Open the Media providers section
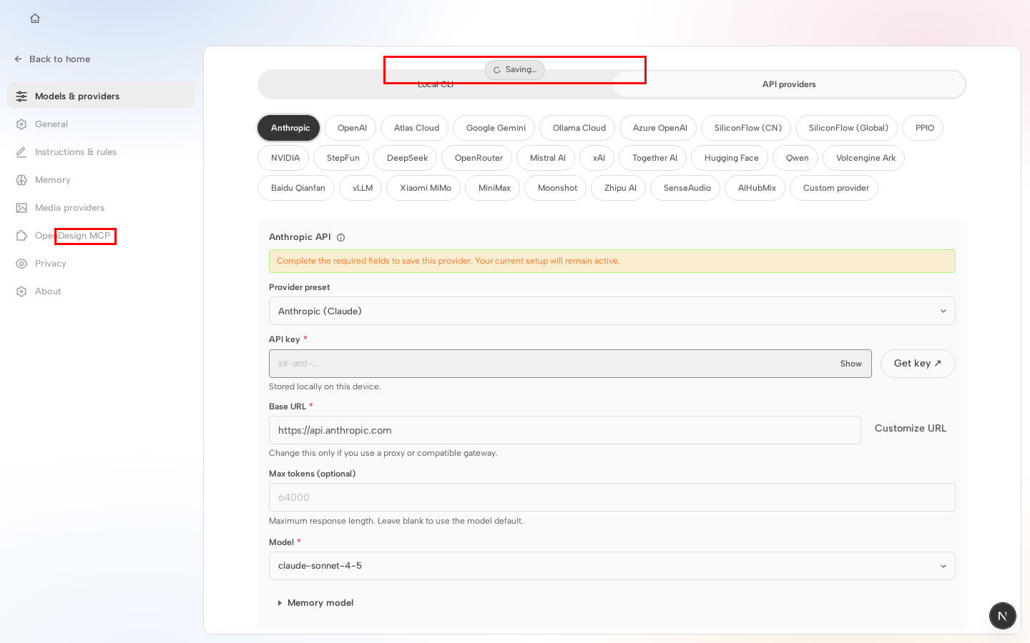1030x643 pixels. pyautogui.click(x=101, y=208)
